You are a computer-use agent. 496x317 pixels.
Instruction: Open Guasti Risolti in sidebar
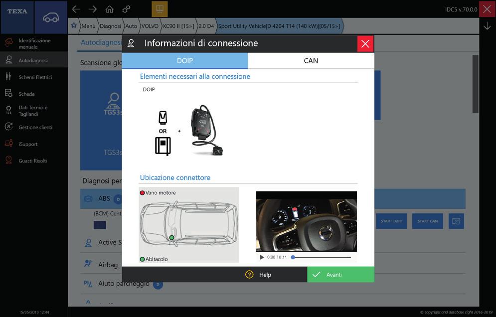pyautogui.click(x=34, y=160)
